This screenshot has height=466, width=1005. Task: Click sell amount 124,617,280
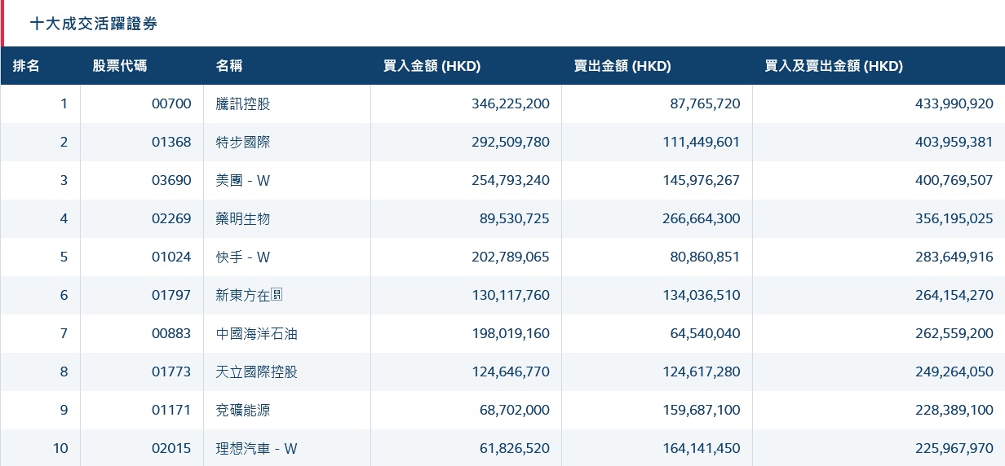(x=702, y=371)
